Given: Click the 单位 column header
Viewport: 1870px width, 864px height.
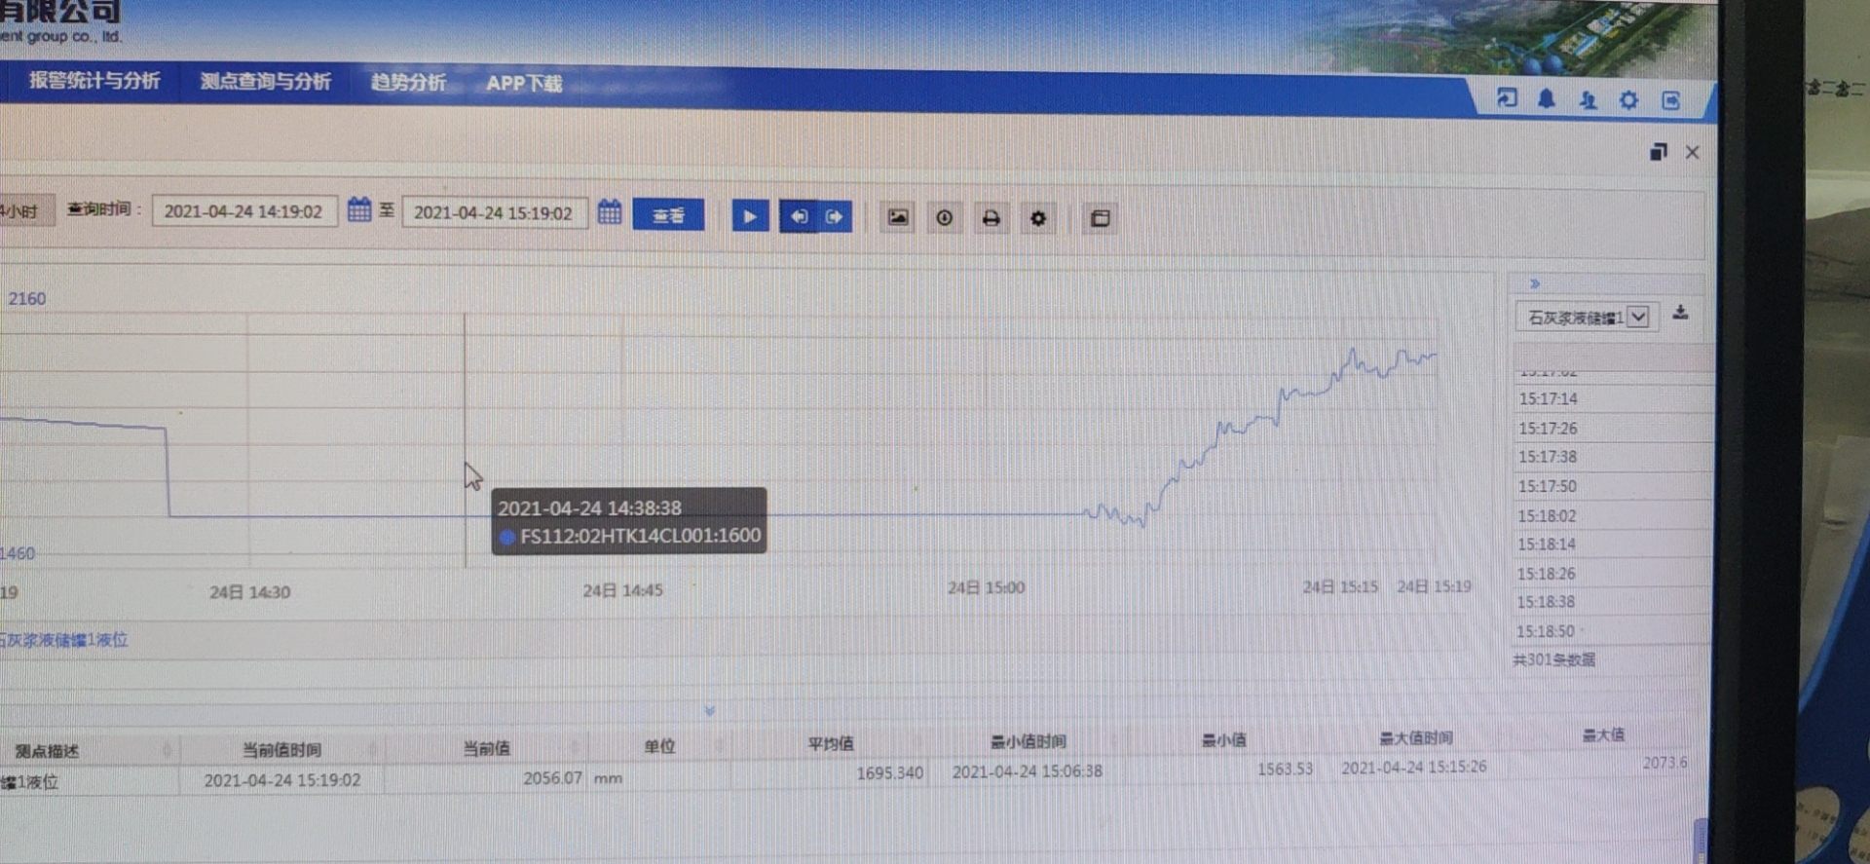Looking at the screenshot, I should [659, 745].
